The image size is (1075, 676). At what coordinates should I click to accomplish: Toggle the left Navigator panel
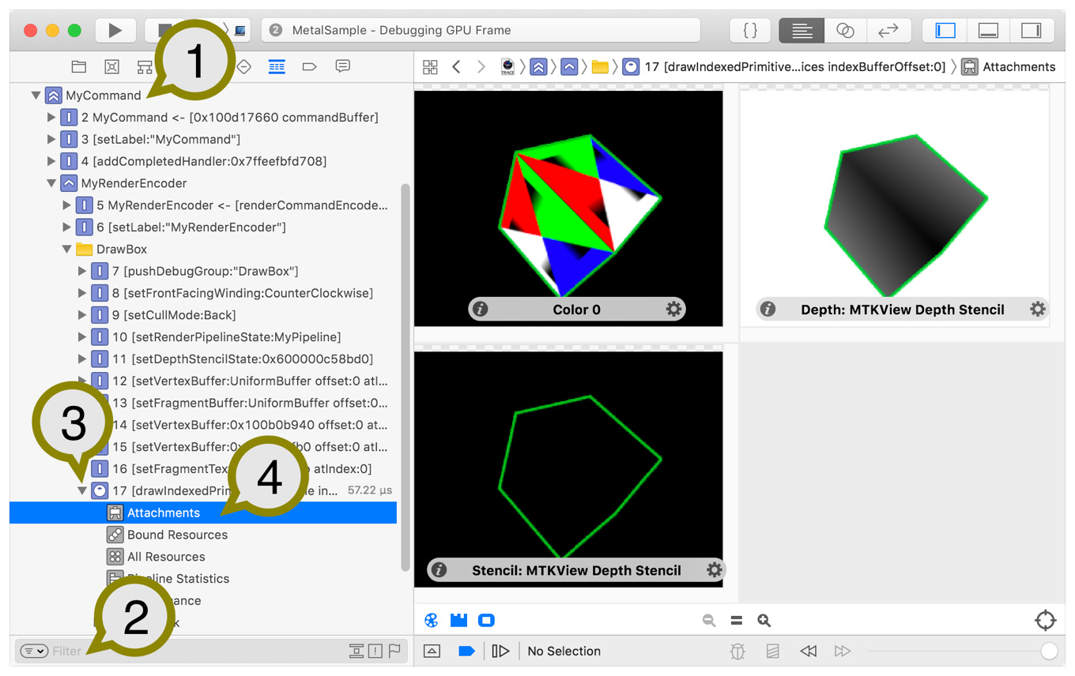[x=945, y=30]
